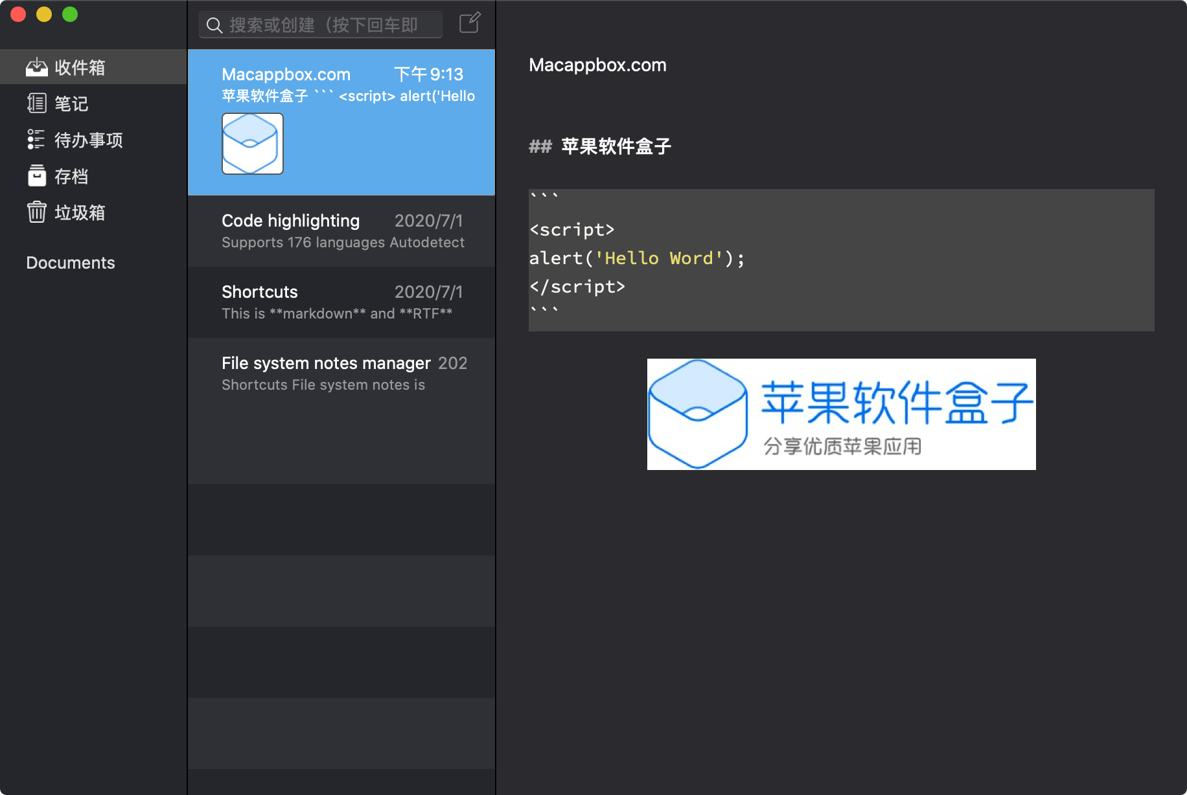The height and width of the screenshot is (795, 1187).
Task: Select the Documents folder in sidebar
Action: tap(71, 263)
